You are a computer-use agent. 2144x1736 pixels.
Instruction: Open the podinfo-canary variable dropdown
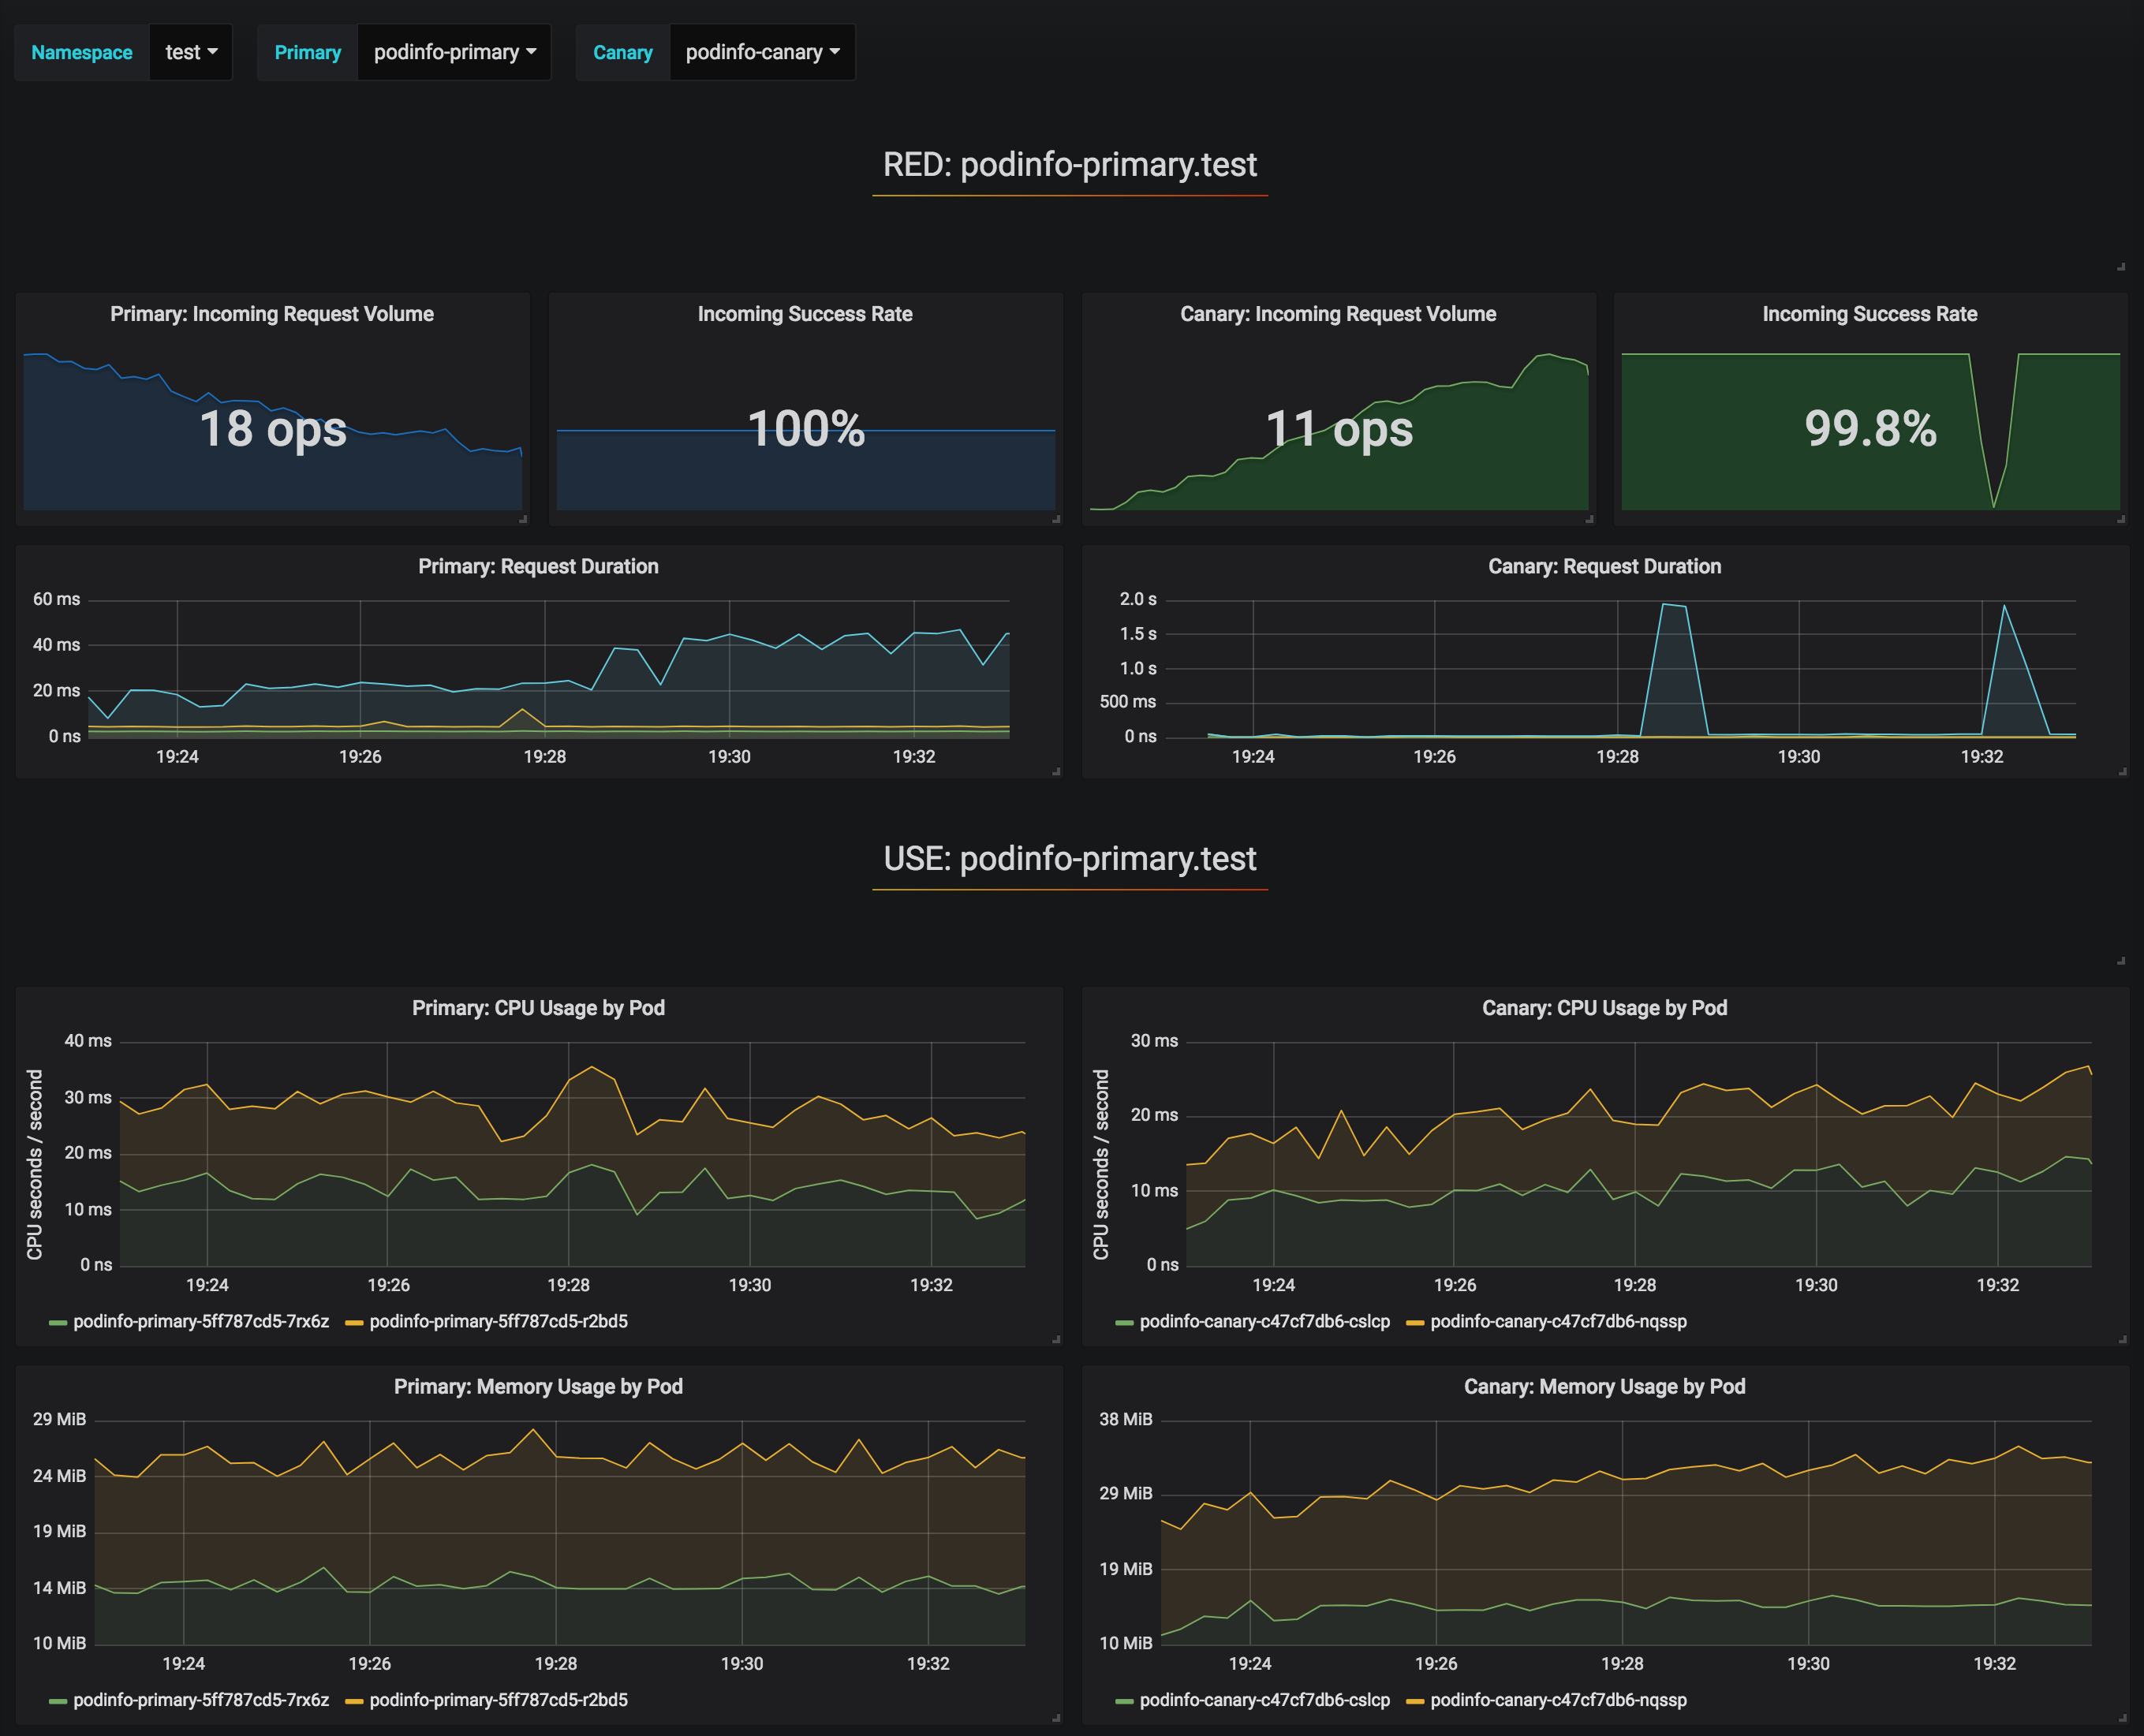762,52
